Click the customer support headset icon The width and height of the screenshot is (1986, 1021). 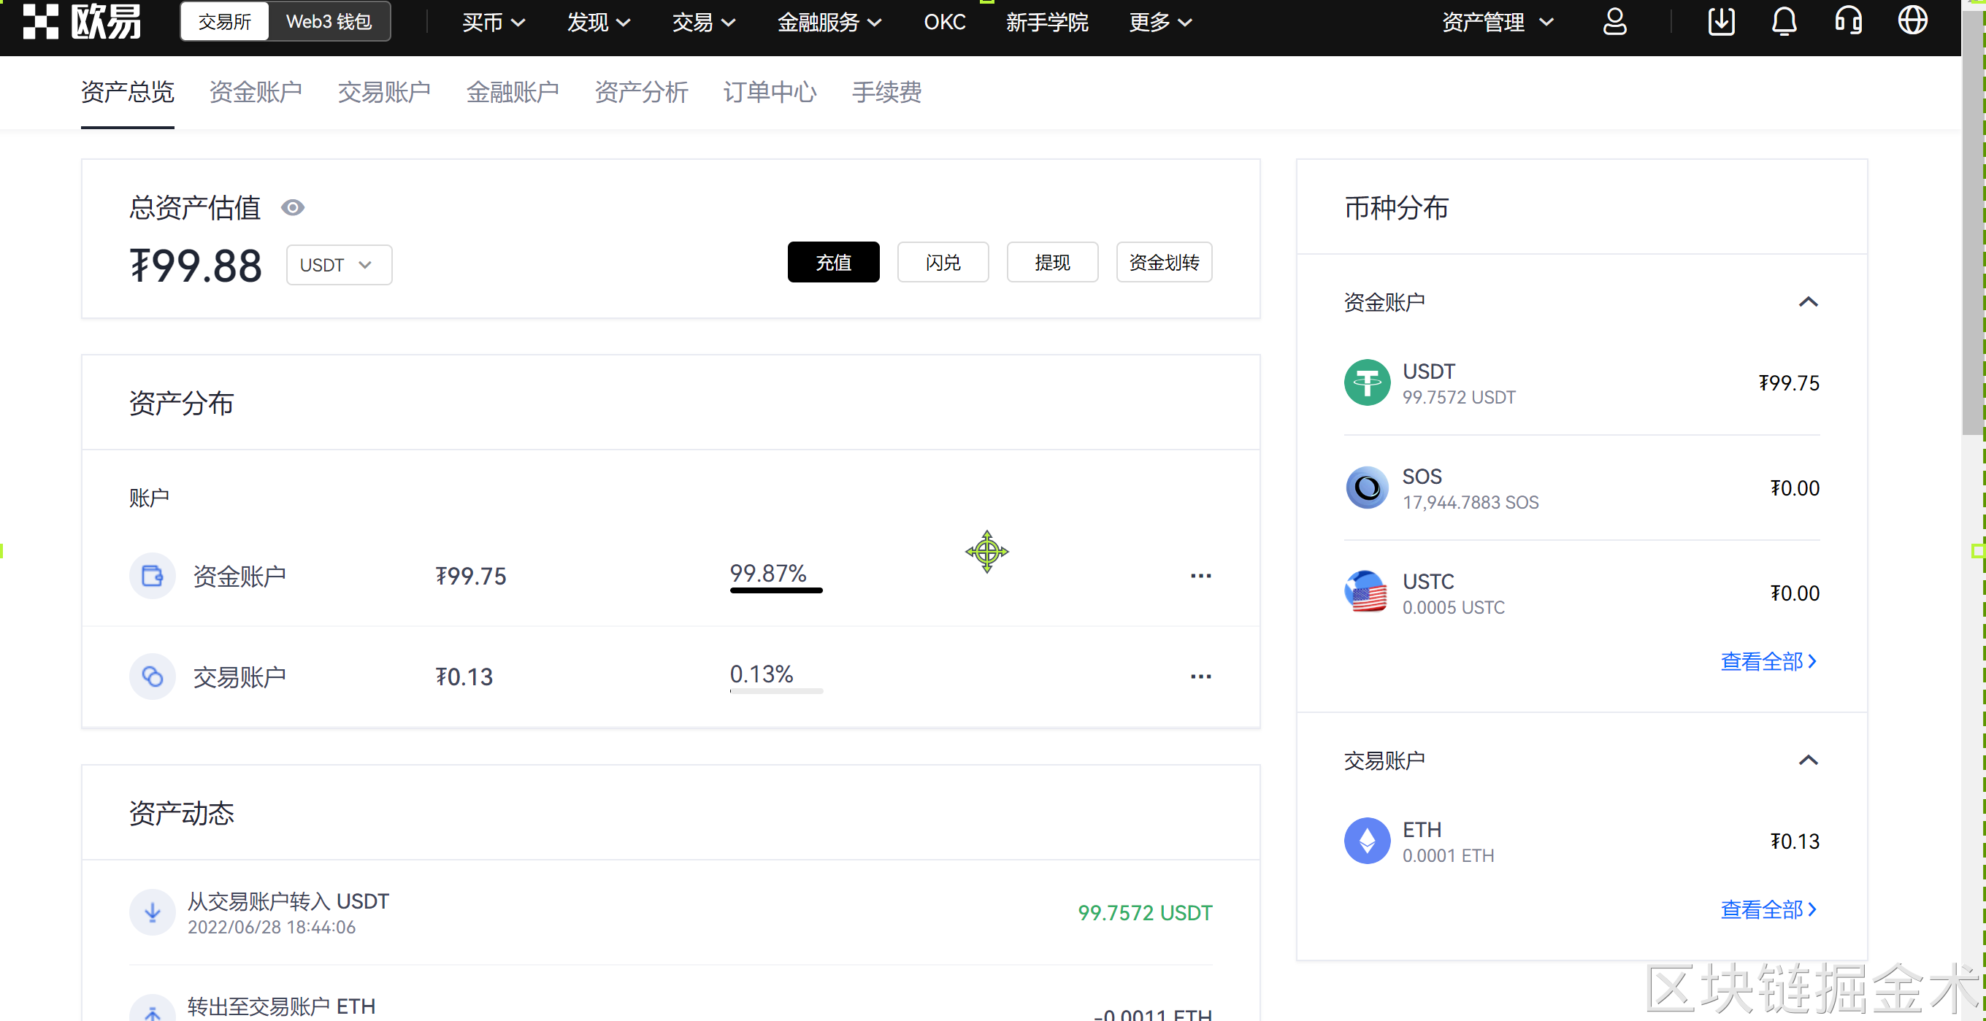1848,22
